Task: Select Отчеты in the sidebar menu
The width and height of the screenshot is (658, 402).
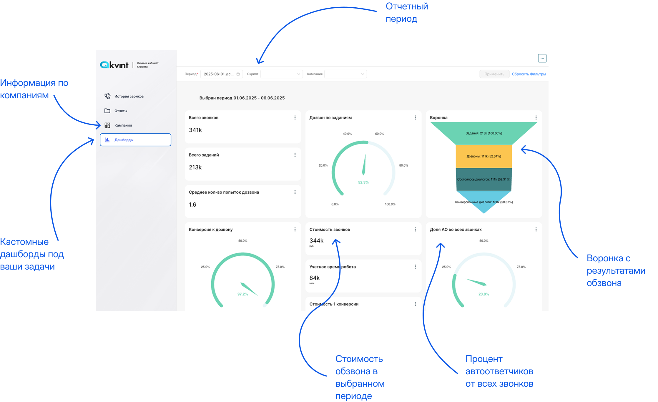Action: tap(121, 111)
